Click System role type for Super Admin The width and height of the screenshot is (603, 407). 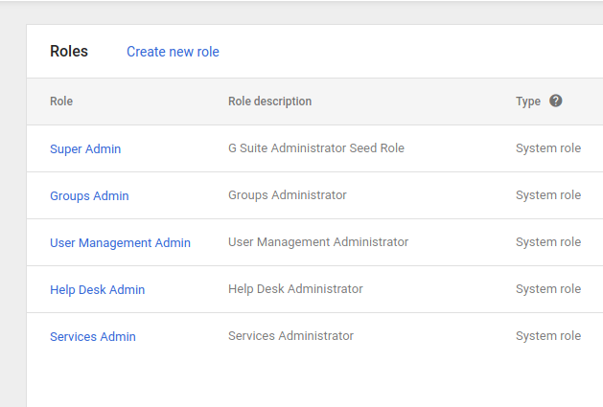coord(548,148)
